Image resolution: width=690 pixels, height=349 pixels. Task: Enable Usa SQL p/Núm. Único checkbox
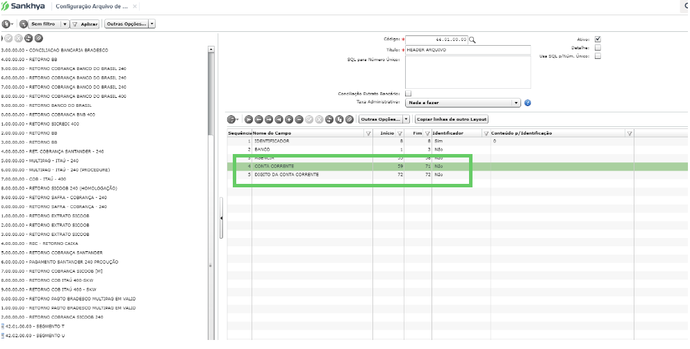(x=598, y=56)
